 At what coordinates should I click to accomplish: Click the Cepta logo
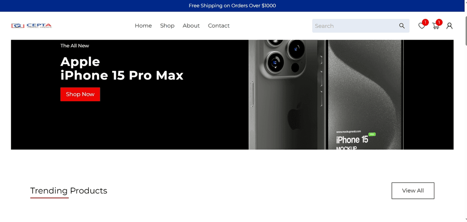[32, 26]
